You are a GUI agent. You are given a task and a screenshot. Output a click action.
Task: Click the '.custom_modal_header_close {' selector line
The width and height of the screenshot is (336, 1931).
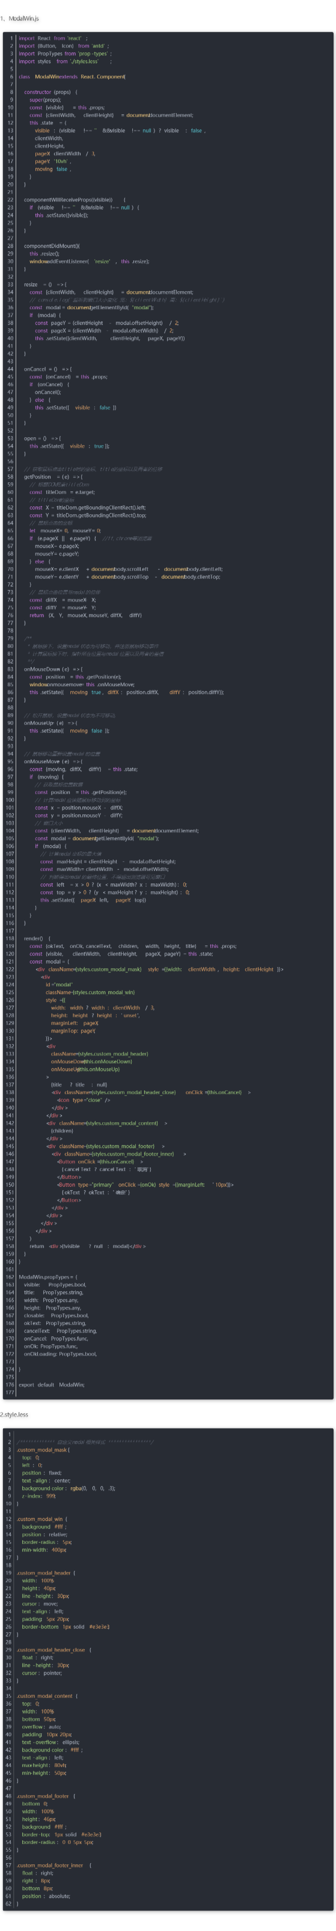pyautogui.click(x=54, y=1650)
